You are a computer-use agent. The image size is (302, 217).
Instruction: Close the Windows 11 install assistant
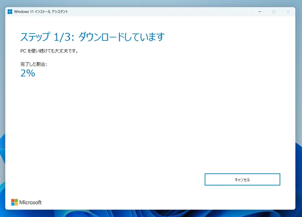[288, 12]
